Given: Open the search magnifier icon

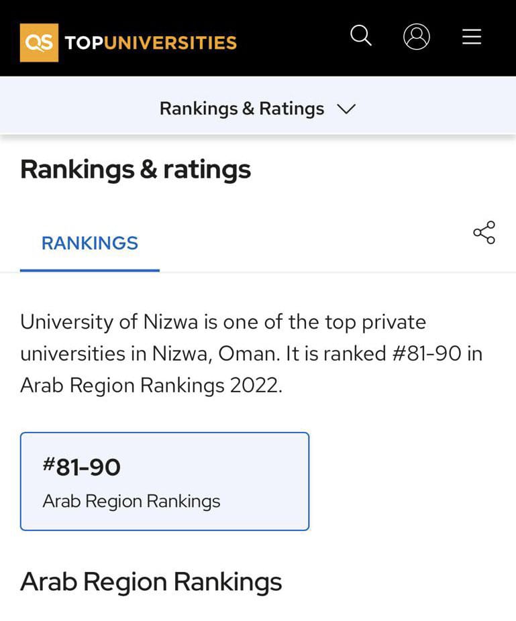Looking at the screenshot, I should [x=361, y=36].
